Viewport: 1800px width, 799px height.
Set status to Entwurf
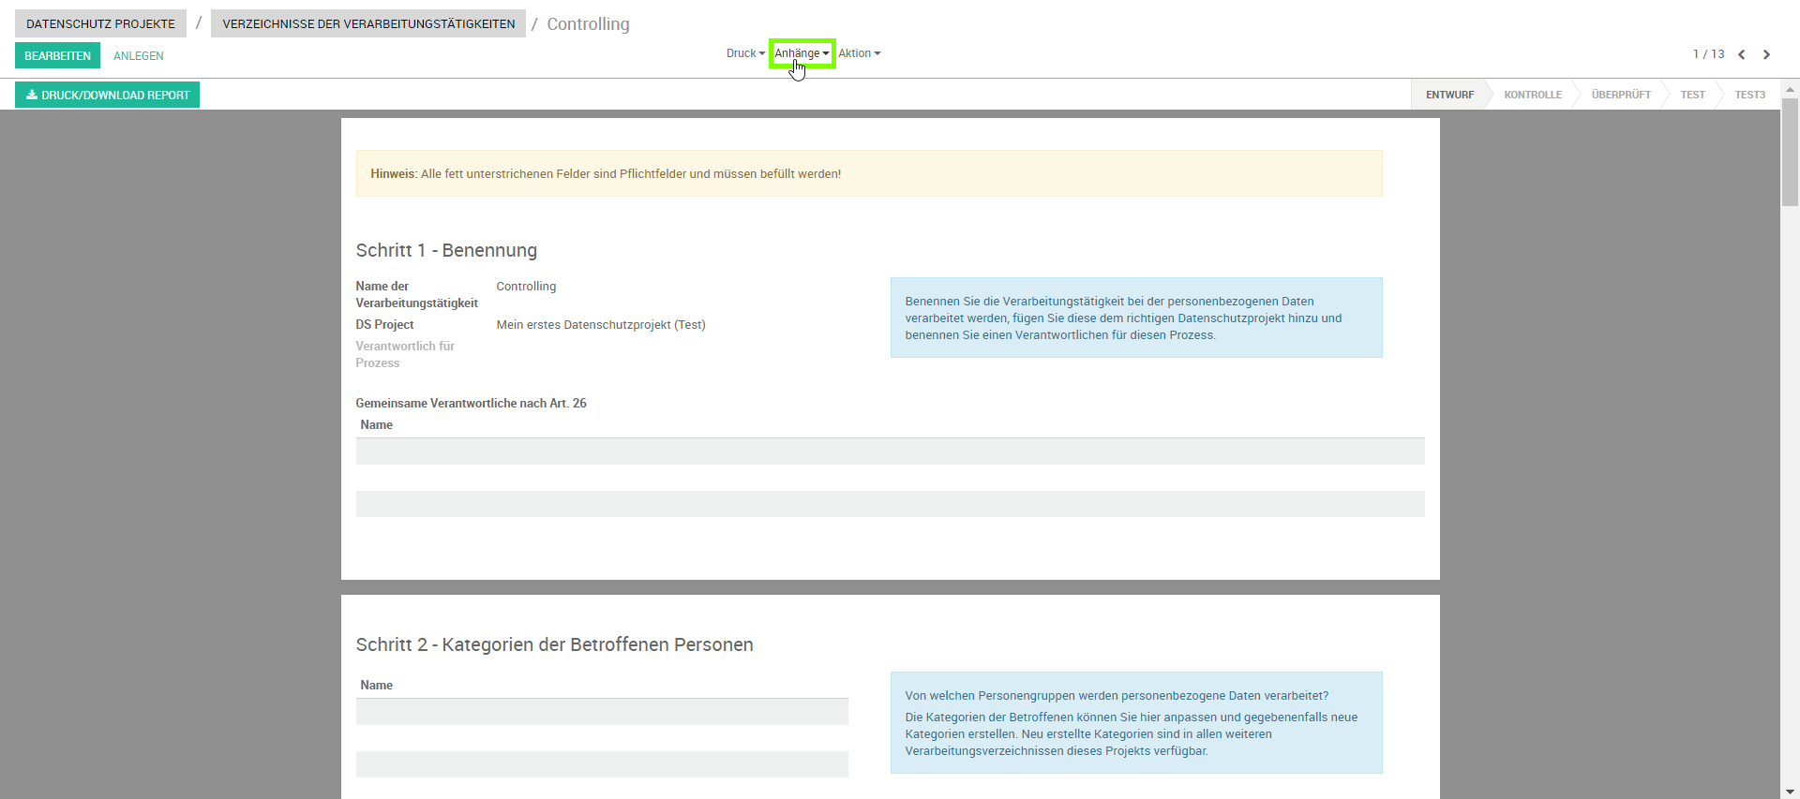(x=1449, y=95)
